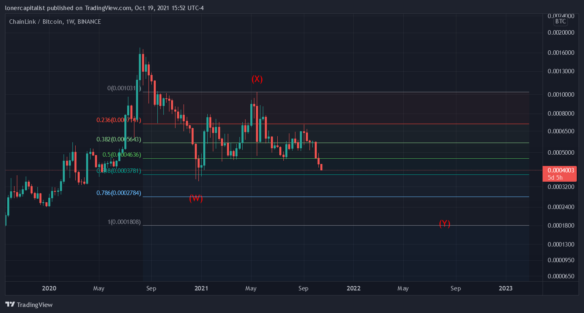Click the 0(0.001031) Fibonacci top label
The height and width of the screenshot is (313, 584).
(124, 88)
